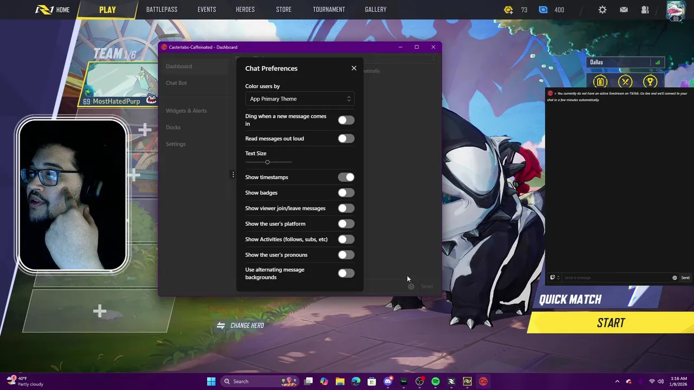Toggle Show Activities (follows, subs, etc)
Viewport: 694px width, 390px height.
point(346,239)
